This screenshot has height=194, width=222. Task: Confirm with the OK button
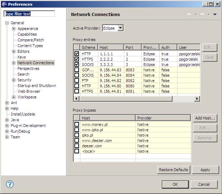175,184
